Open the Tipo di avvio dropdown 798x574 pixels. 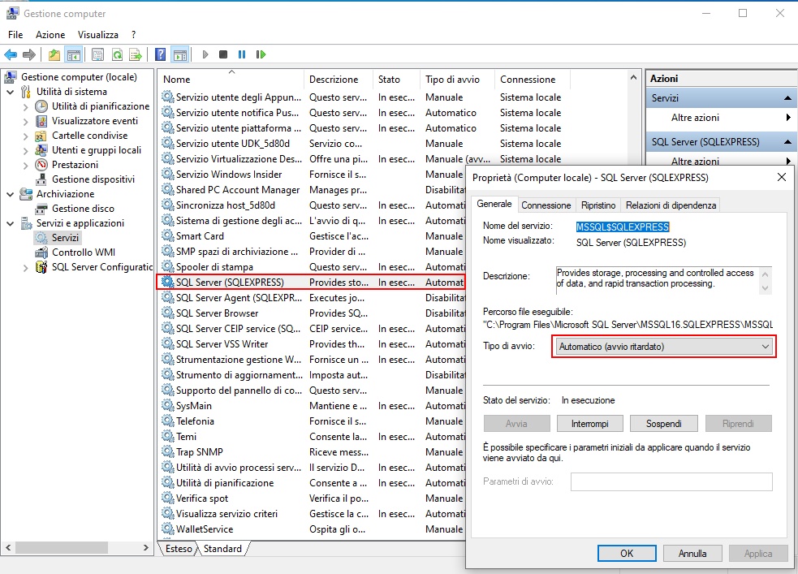coord(663,347)
